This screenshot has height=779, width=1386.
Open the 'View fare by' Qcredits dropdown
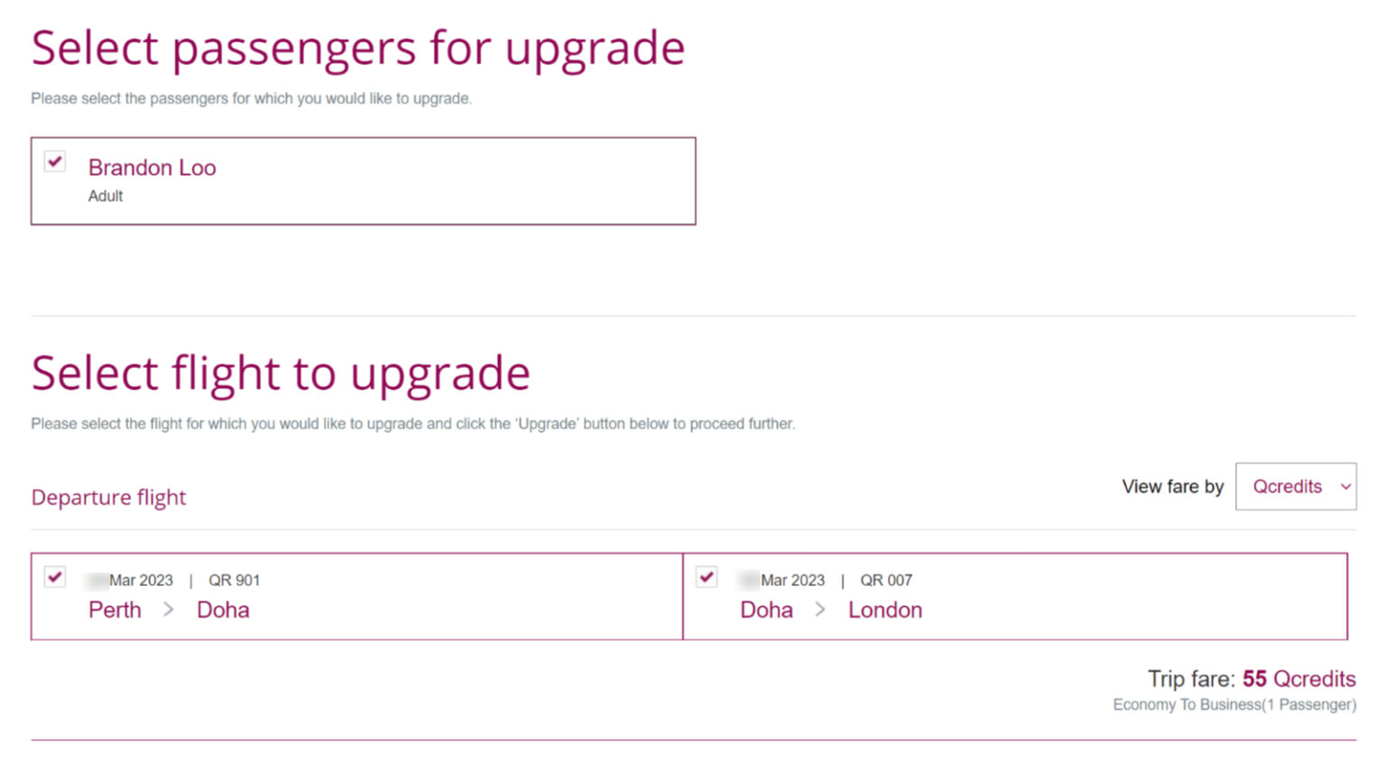pyautogui.click(x=1295, y=487)
